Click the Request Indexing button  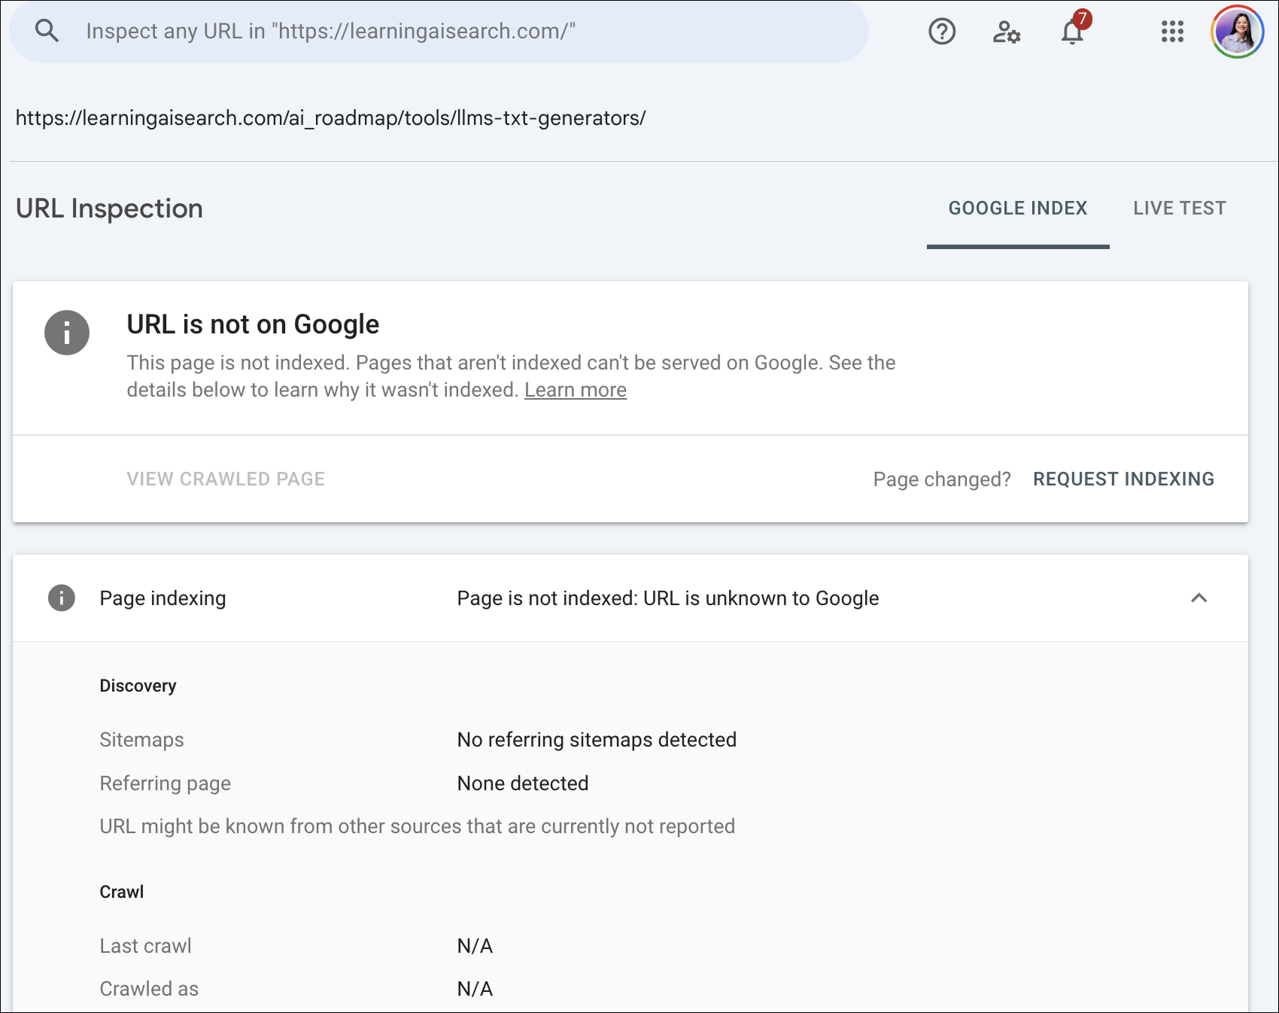1123,479
